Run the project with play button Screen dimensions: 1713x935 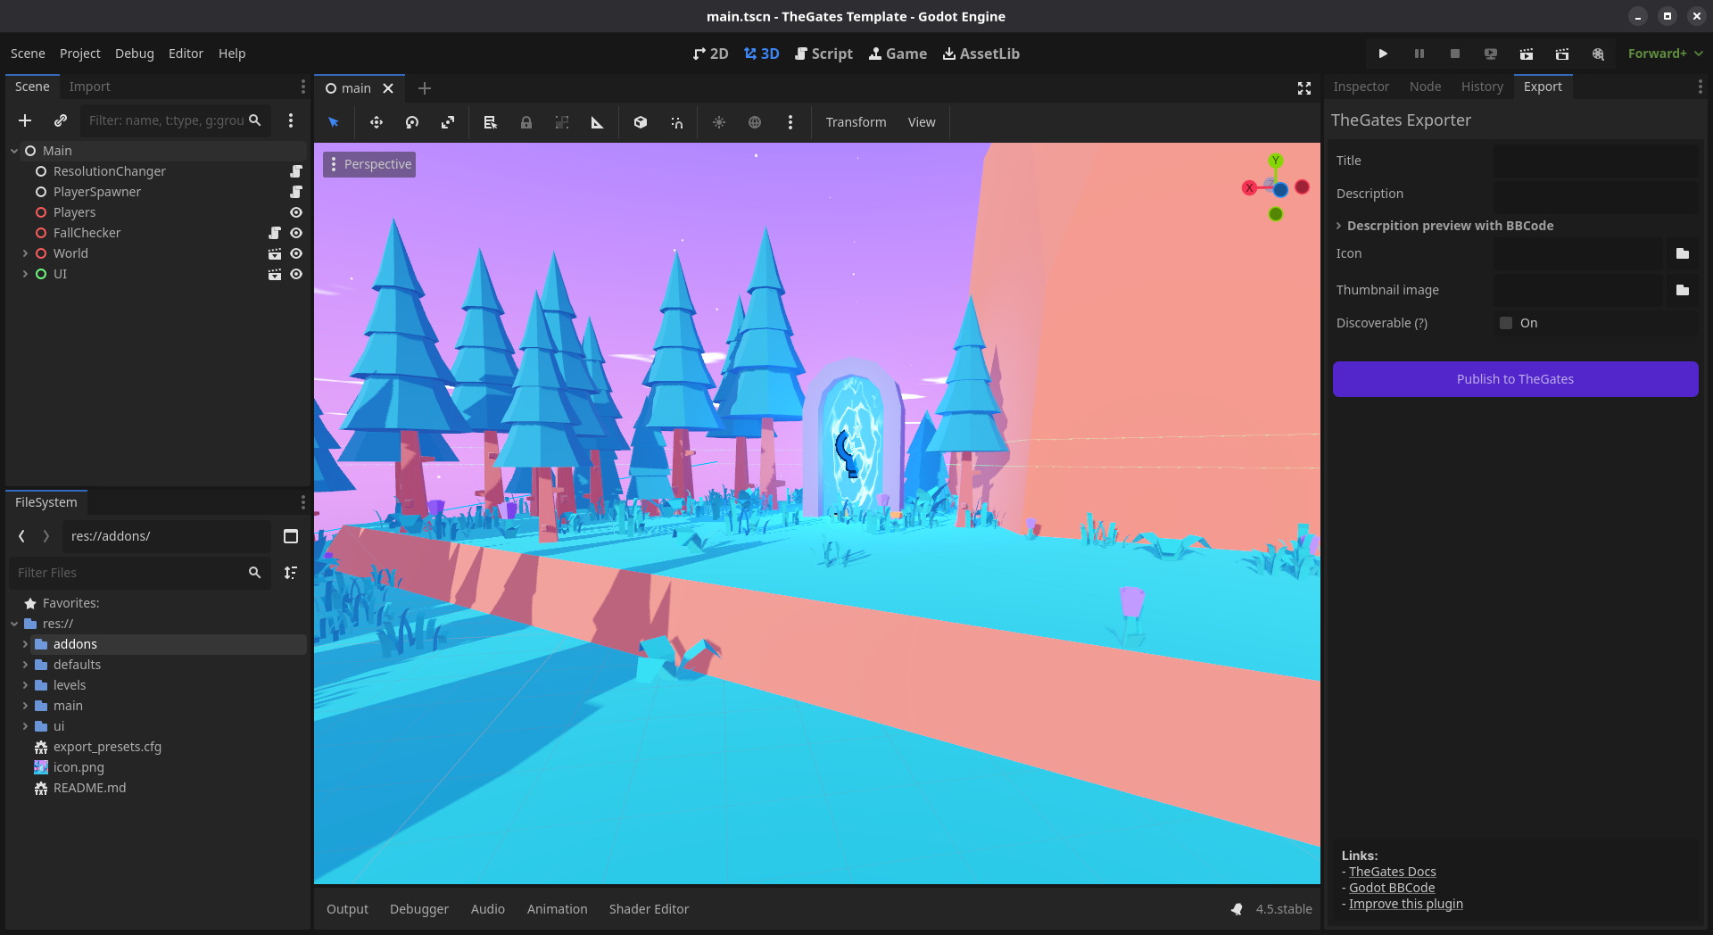tap(1383, 54)
